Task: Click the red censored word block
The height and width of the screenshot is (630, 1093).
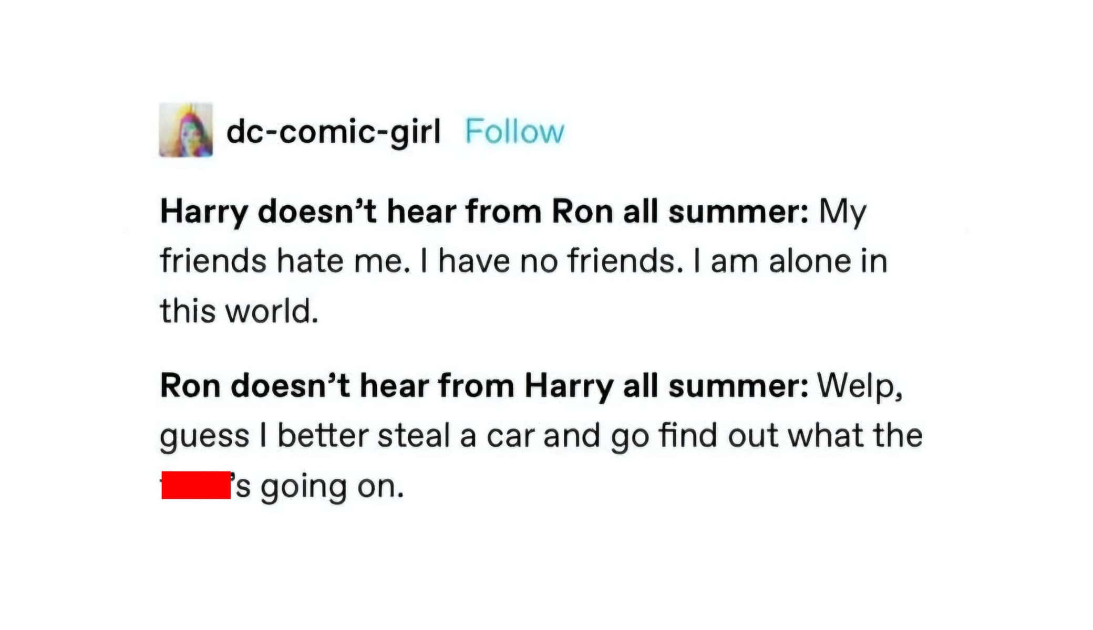Action: point(196,485)
